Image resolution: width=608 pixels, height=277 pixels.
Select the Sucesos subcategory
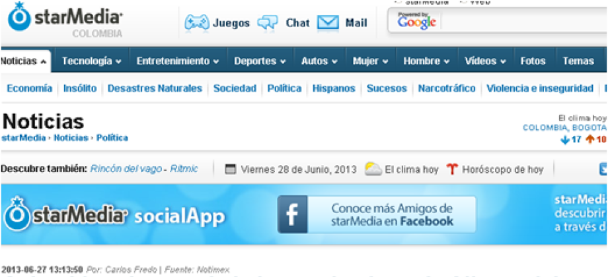387,88
